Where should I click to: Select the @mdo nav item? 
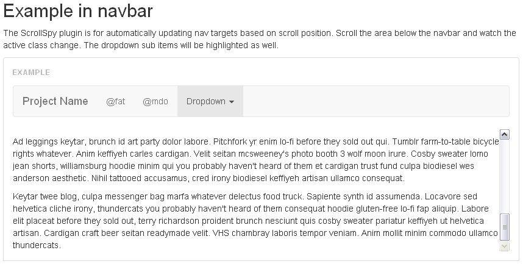tap(155, 101)
